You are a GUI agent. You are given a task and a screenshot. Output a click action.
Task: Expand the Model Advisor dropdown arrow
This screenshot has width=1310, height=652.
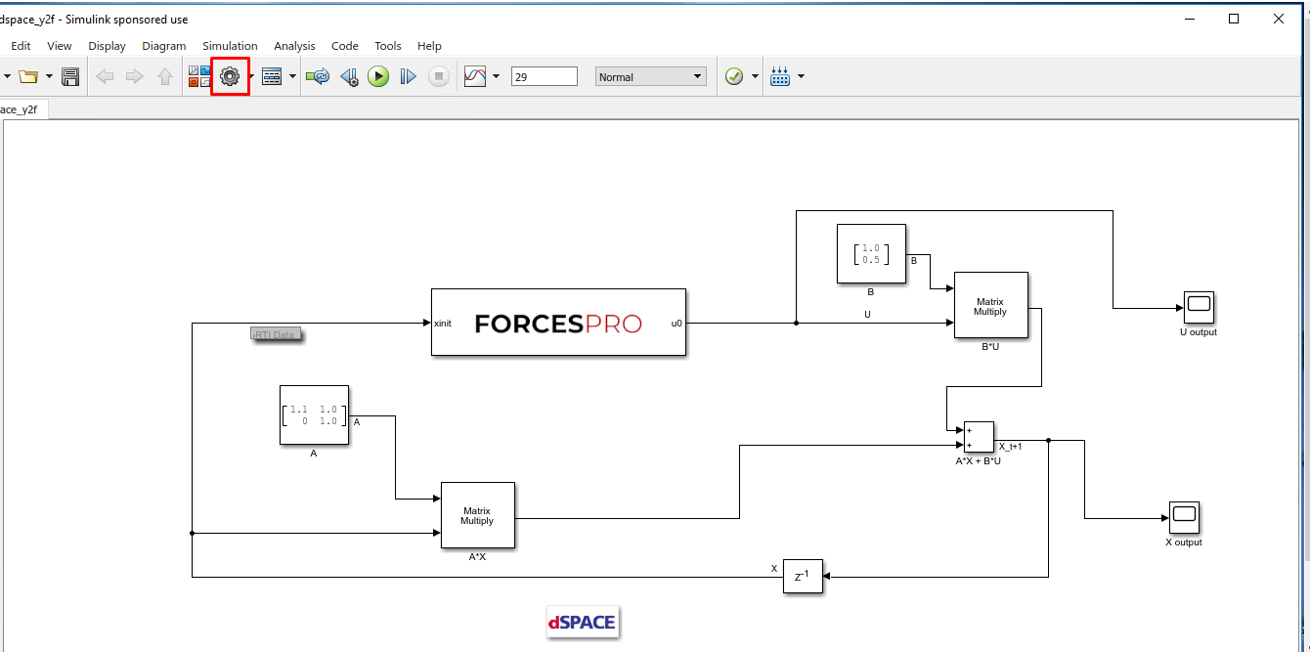(x=755, y=76)
